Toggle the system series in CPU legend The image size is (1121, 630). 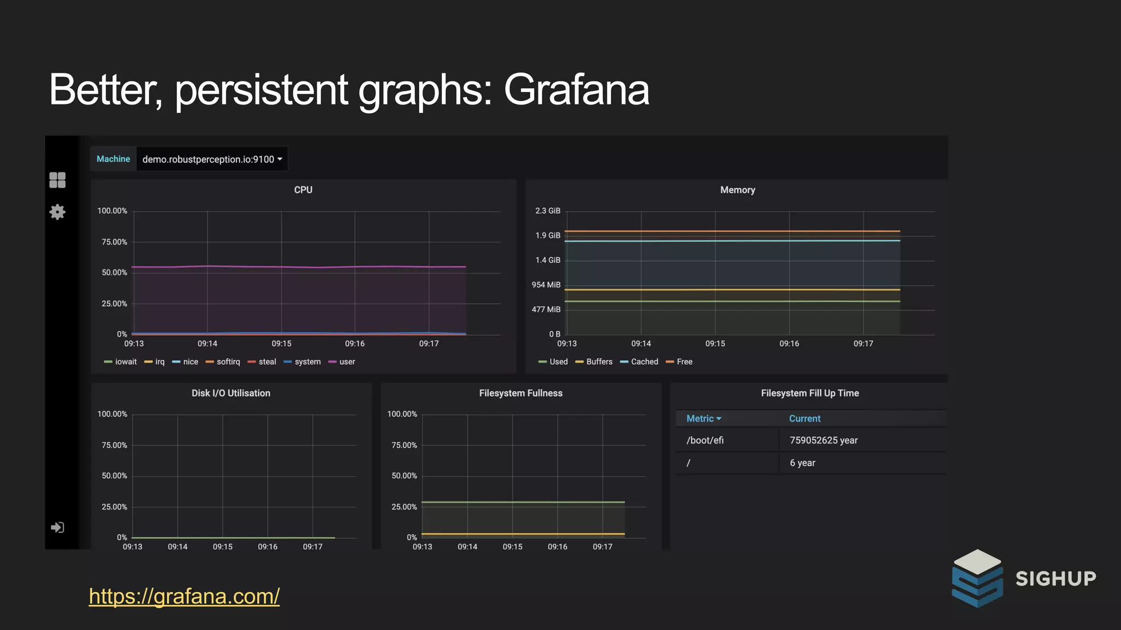pyautogui.click(x=308, y=362)
